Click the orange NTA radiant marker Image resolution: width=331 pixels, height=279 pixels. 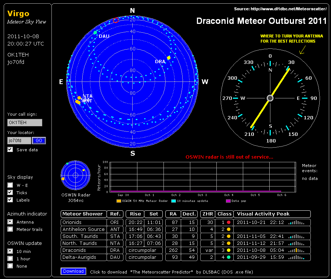(79, 98)
